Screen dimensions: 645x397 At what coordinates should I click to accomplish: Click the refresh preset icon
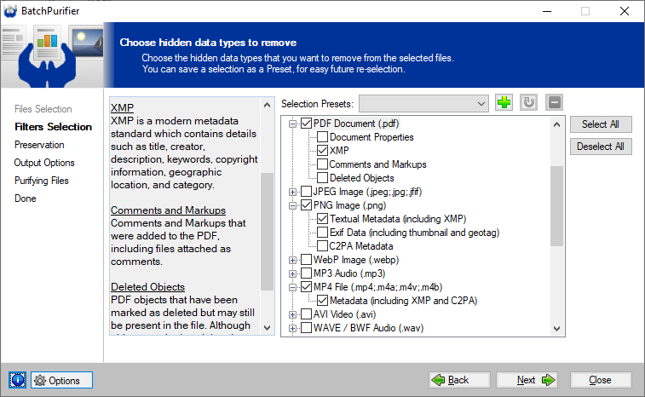[x=528, y=103]
